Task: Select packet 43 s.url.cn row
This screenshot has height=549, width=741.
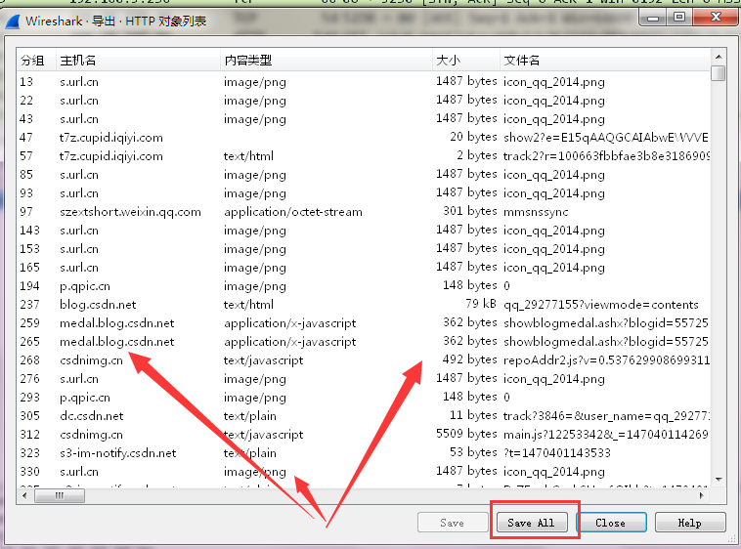Action: (363, 119)
